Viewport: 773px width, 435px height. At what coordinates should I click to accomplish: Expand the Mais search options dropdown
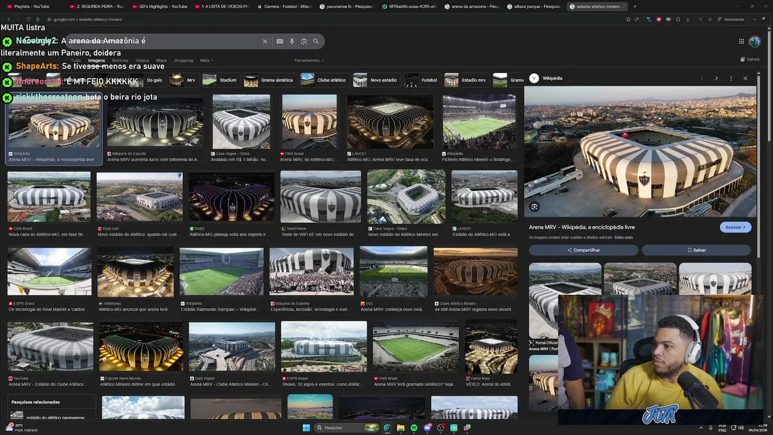(x=207, y=60)
